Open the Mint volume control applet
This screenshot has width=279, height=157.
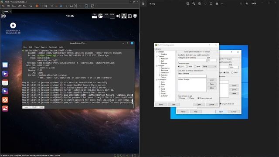[118, 16]
